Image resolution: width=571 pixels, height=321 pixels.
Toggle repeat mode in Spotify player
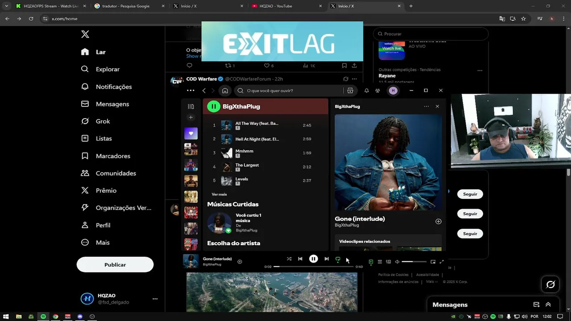click(x=338, y=259)
